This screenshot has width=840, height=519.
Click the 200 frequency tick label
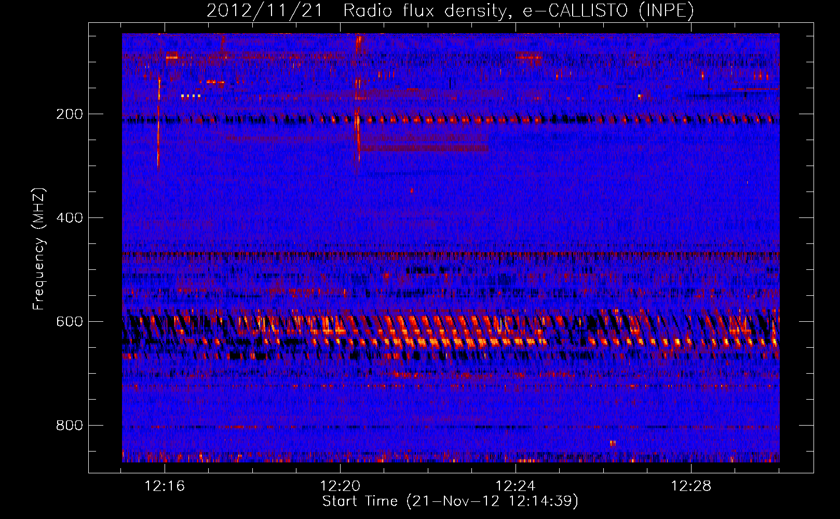pos(70,114)
